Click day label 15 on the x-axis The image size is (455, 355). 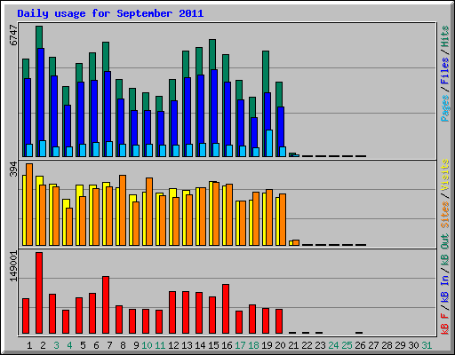pos(213,345)
